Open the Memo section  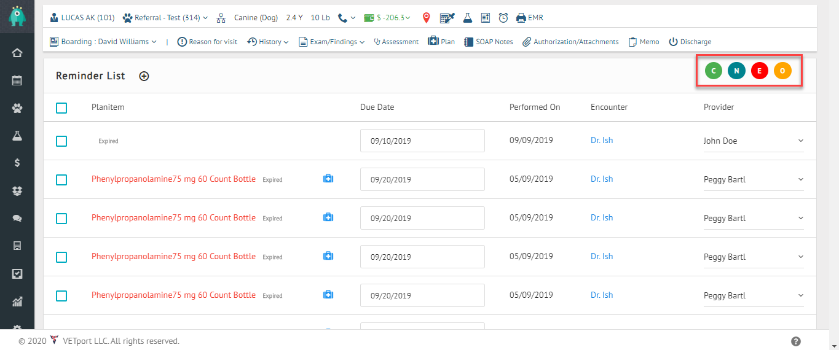click(644, 42)
